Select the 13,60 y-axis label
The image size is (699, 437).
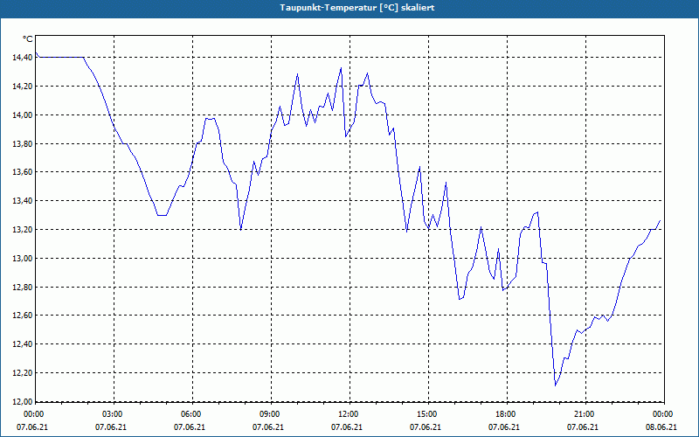[x=23, y=172]
